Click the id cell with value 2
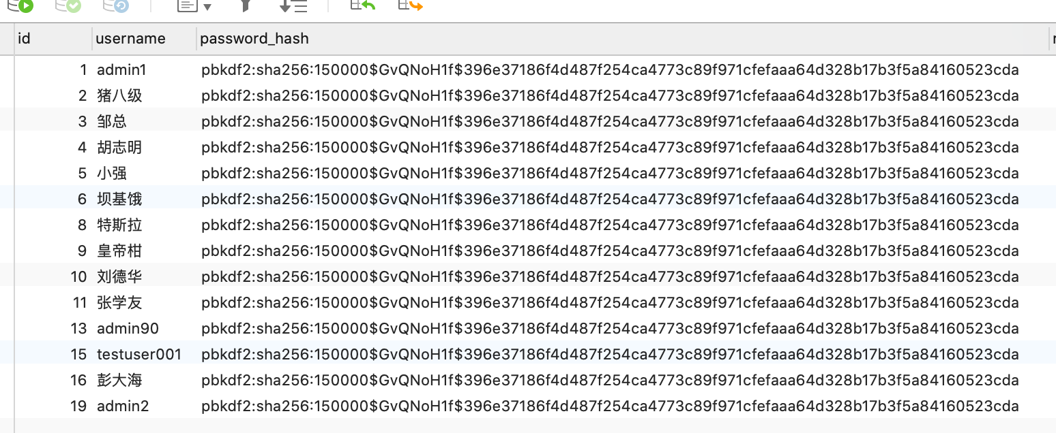This screenshot has height=433, width=1056. click(53, 95)
